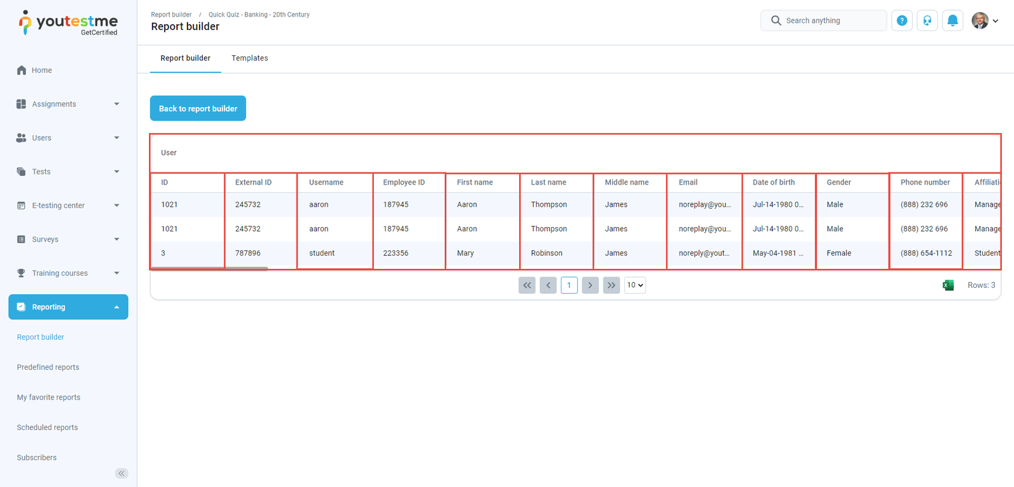Open Predefined reports in sidebar
Image resolution: width=1014 pixels, height=487 pixels.
point(48,367)
